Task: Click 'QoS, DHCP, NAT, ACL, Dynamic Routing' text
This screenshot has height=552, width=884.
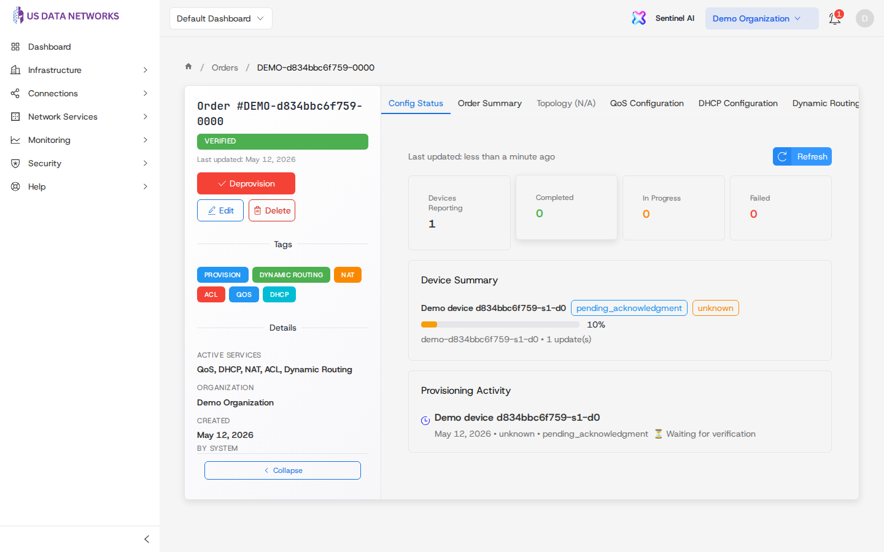Action: [x=274, y=369]
